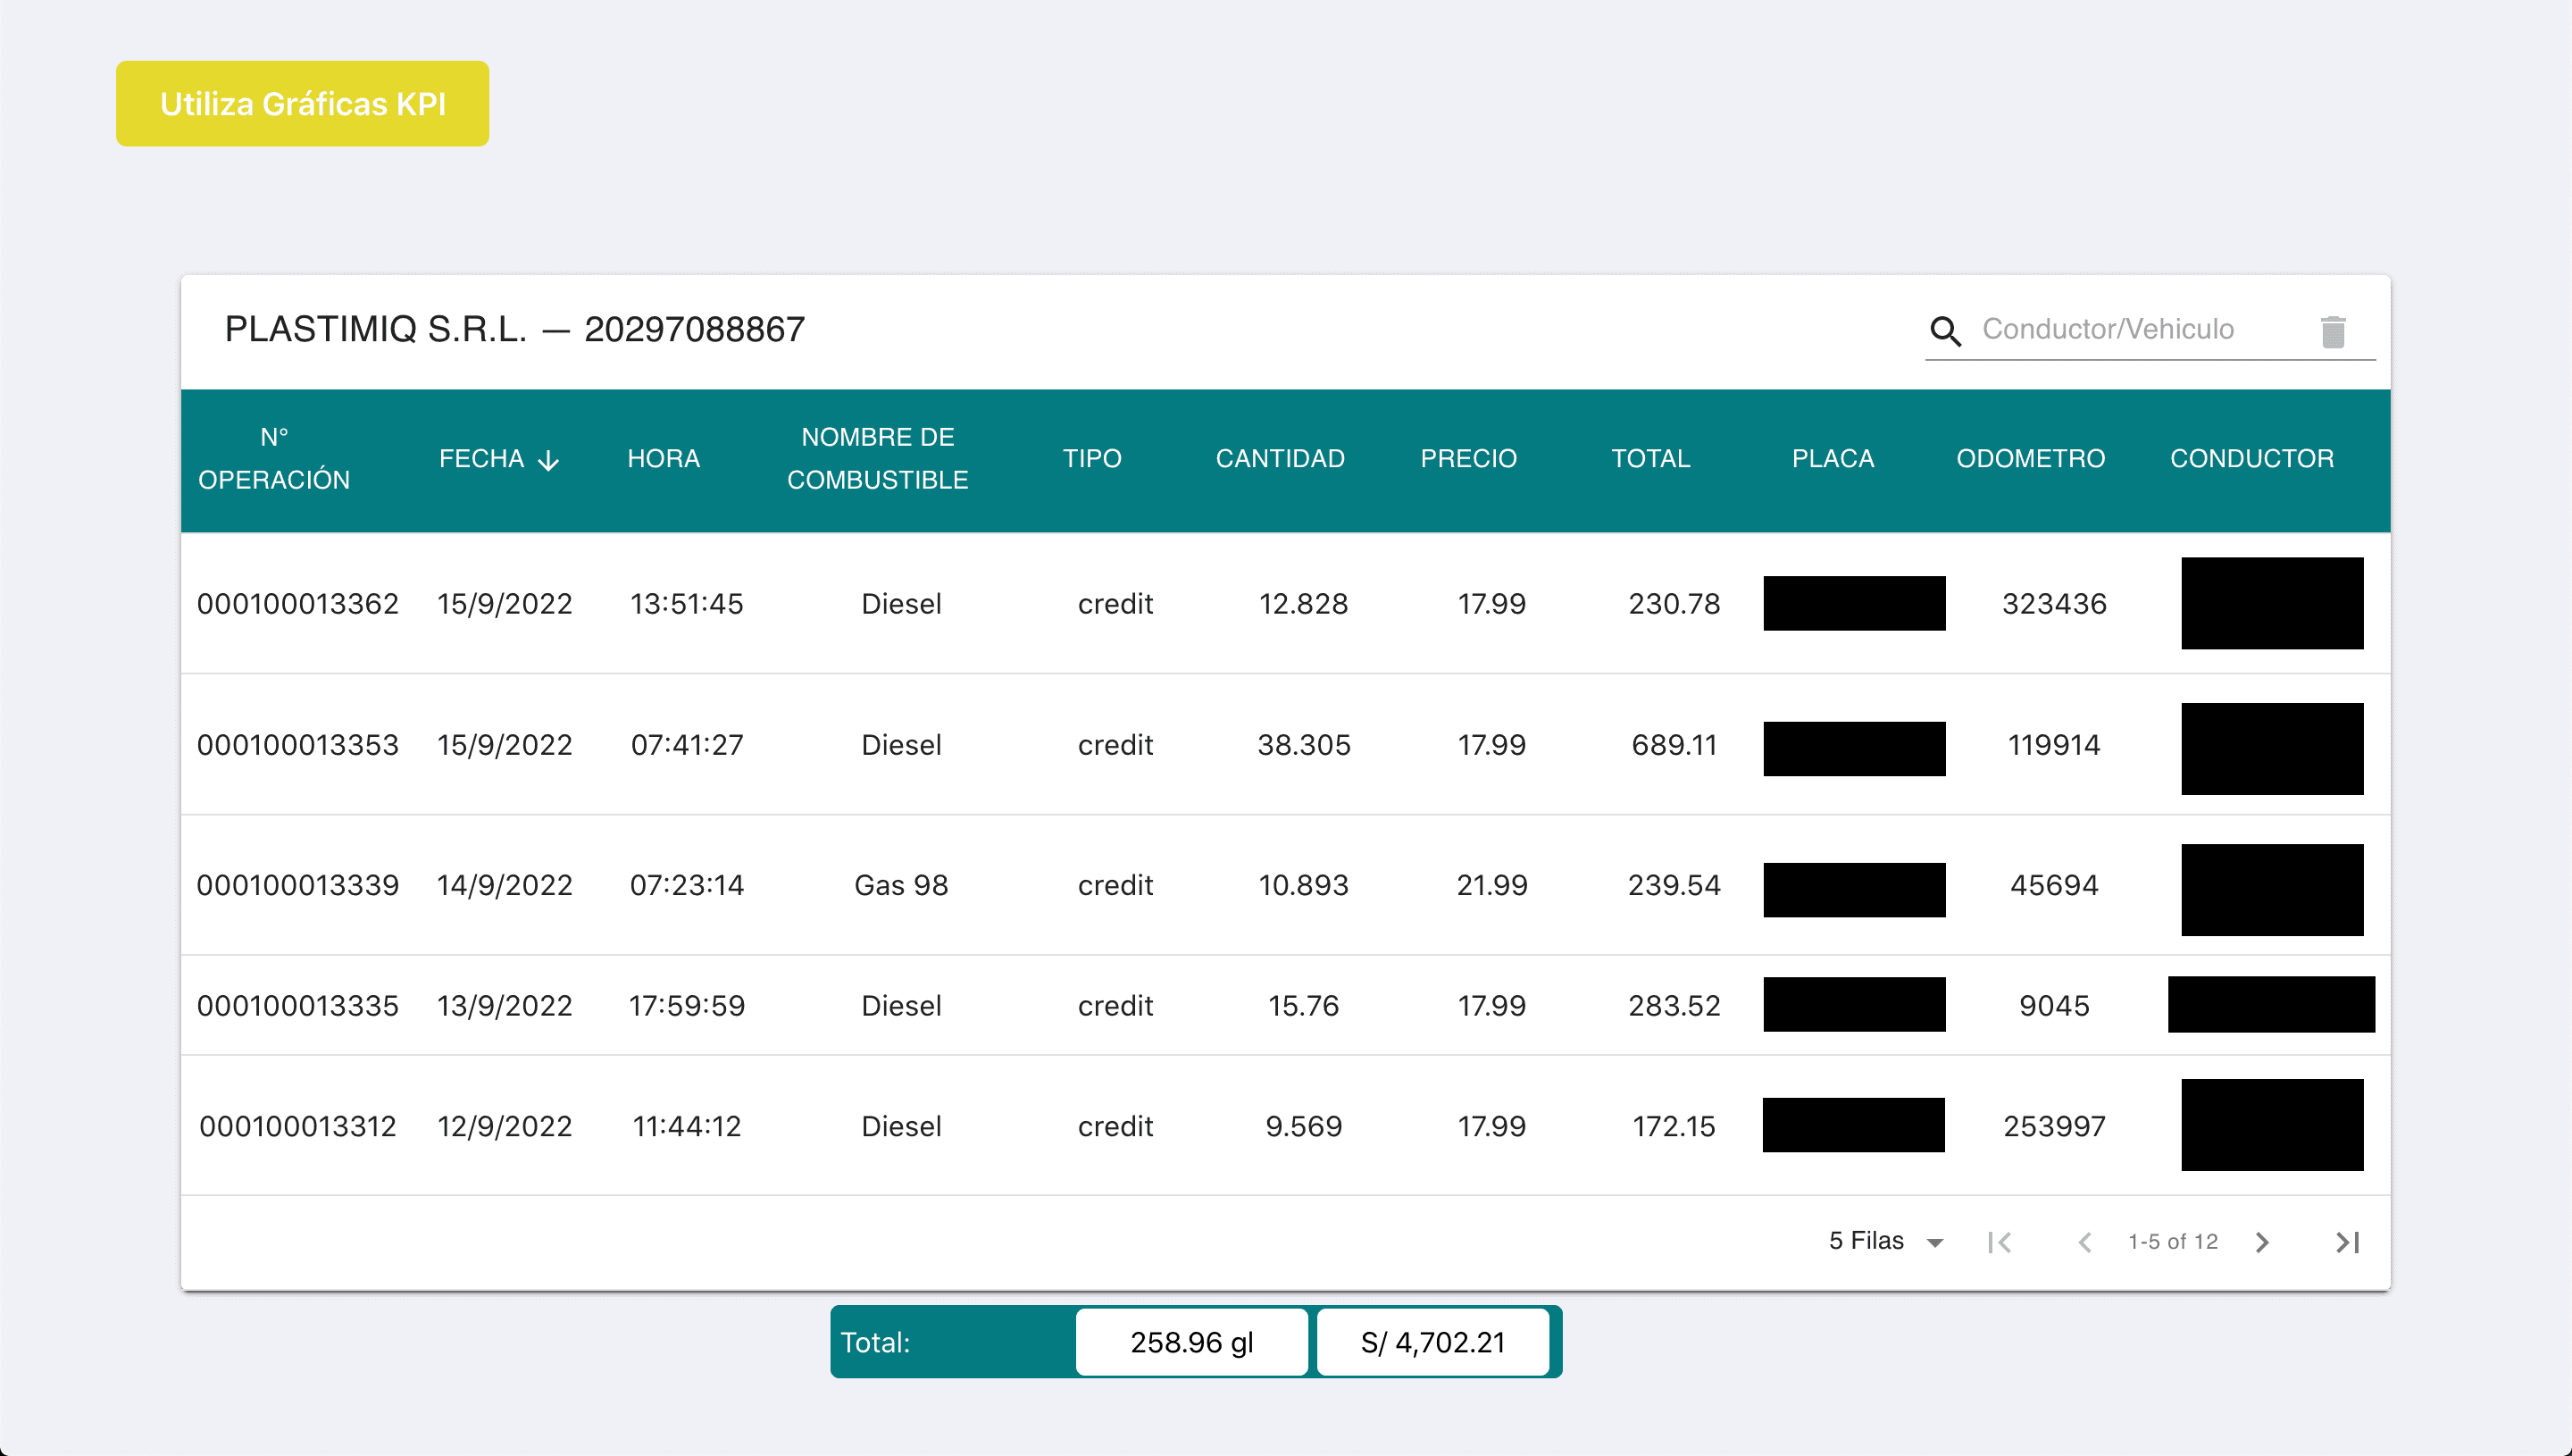Screen dimensions: 2572x1456
Task: Click the CANTIDAD column header
Action: coord(1280,459)
